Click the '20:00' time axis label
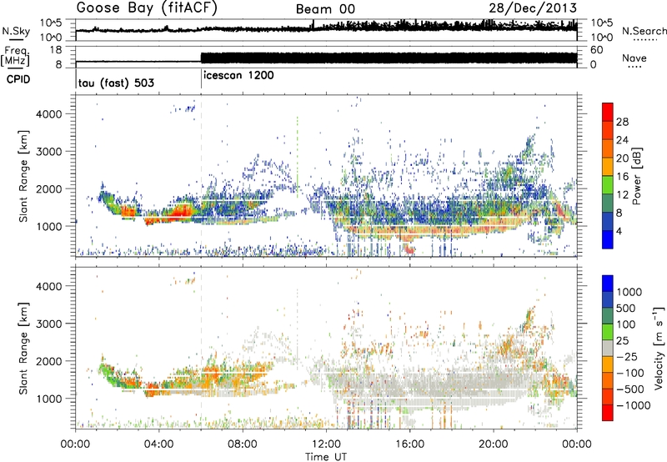Viewport: 667px width, 462px height. [x=494, y=444]
